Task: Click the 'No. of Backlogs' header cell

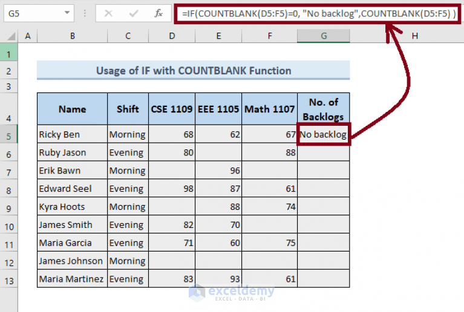Action: coord(324,109)
